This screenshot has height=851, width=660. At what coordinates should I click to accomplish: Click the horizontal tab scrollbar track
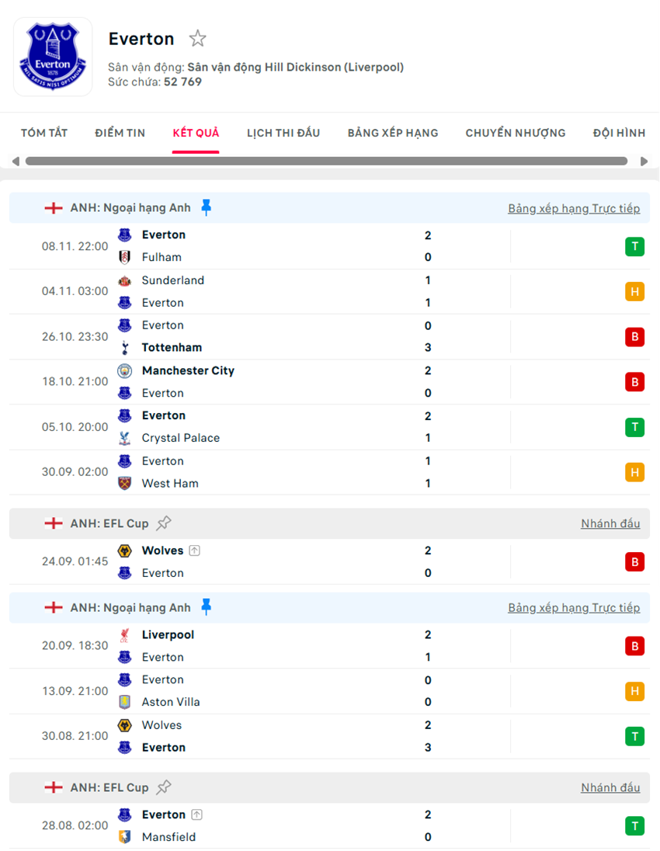[x=326, y=162]
